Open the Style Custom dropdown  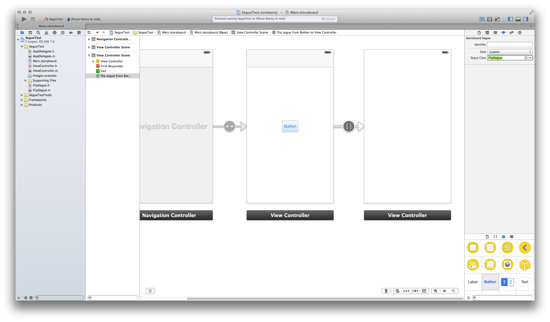pos(510,52)
